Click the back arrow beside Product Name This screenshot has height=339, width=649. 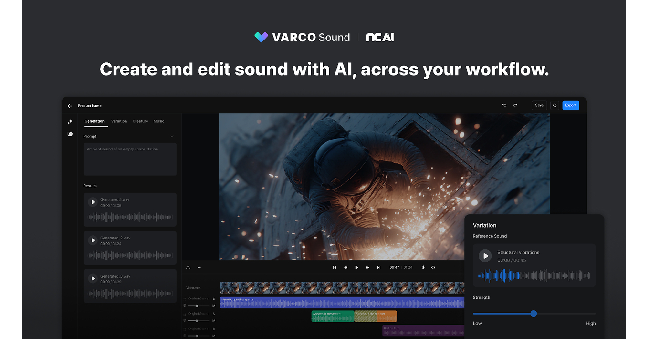[x=70, y=106]
